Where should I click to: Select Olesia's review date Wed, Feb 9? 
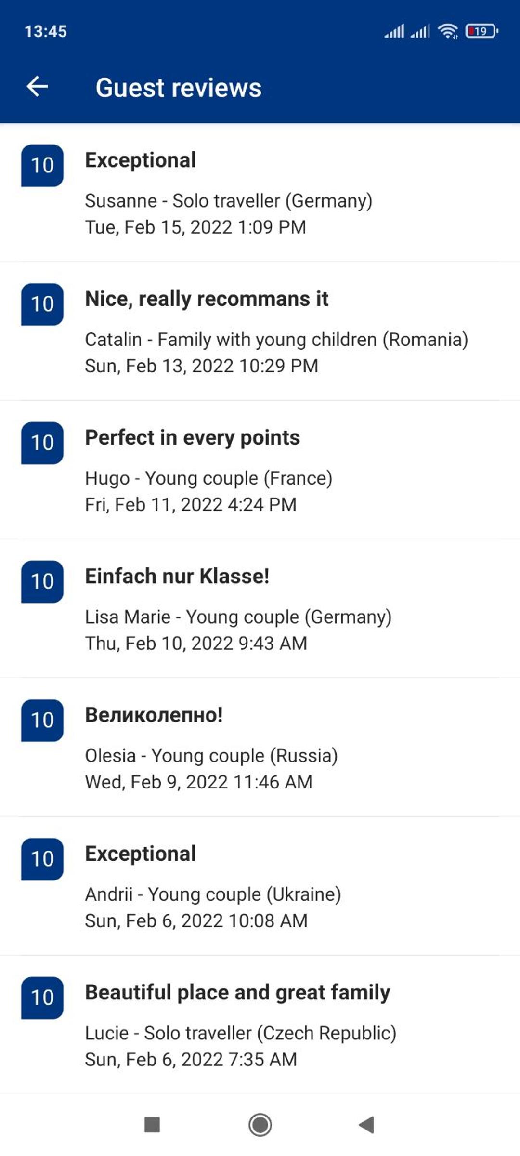[x=198, y=782]
